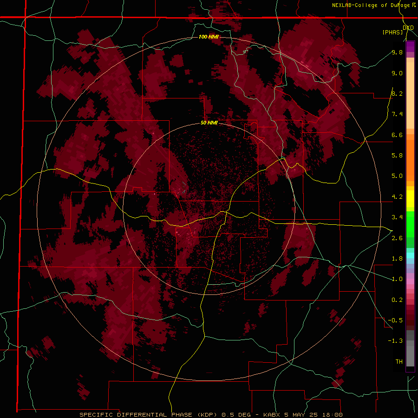Click the 7.4 legend value
This screenshot has width=418, height=418.
point(397,114)
